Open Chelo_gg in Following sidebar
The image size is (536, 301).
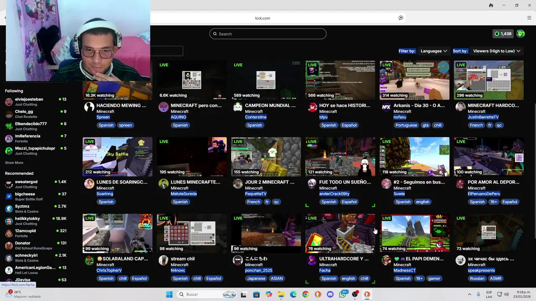coord(36,114)
